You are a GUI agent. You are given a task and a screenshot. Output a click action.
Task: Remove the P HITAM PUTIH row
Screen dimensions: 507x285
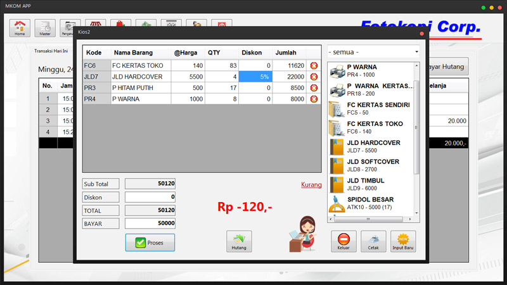314,88
